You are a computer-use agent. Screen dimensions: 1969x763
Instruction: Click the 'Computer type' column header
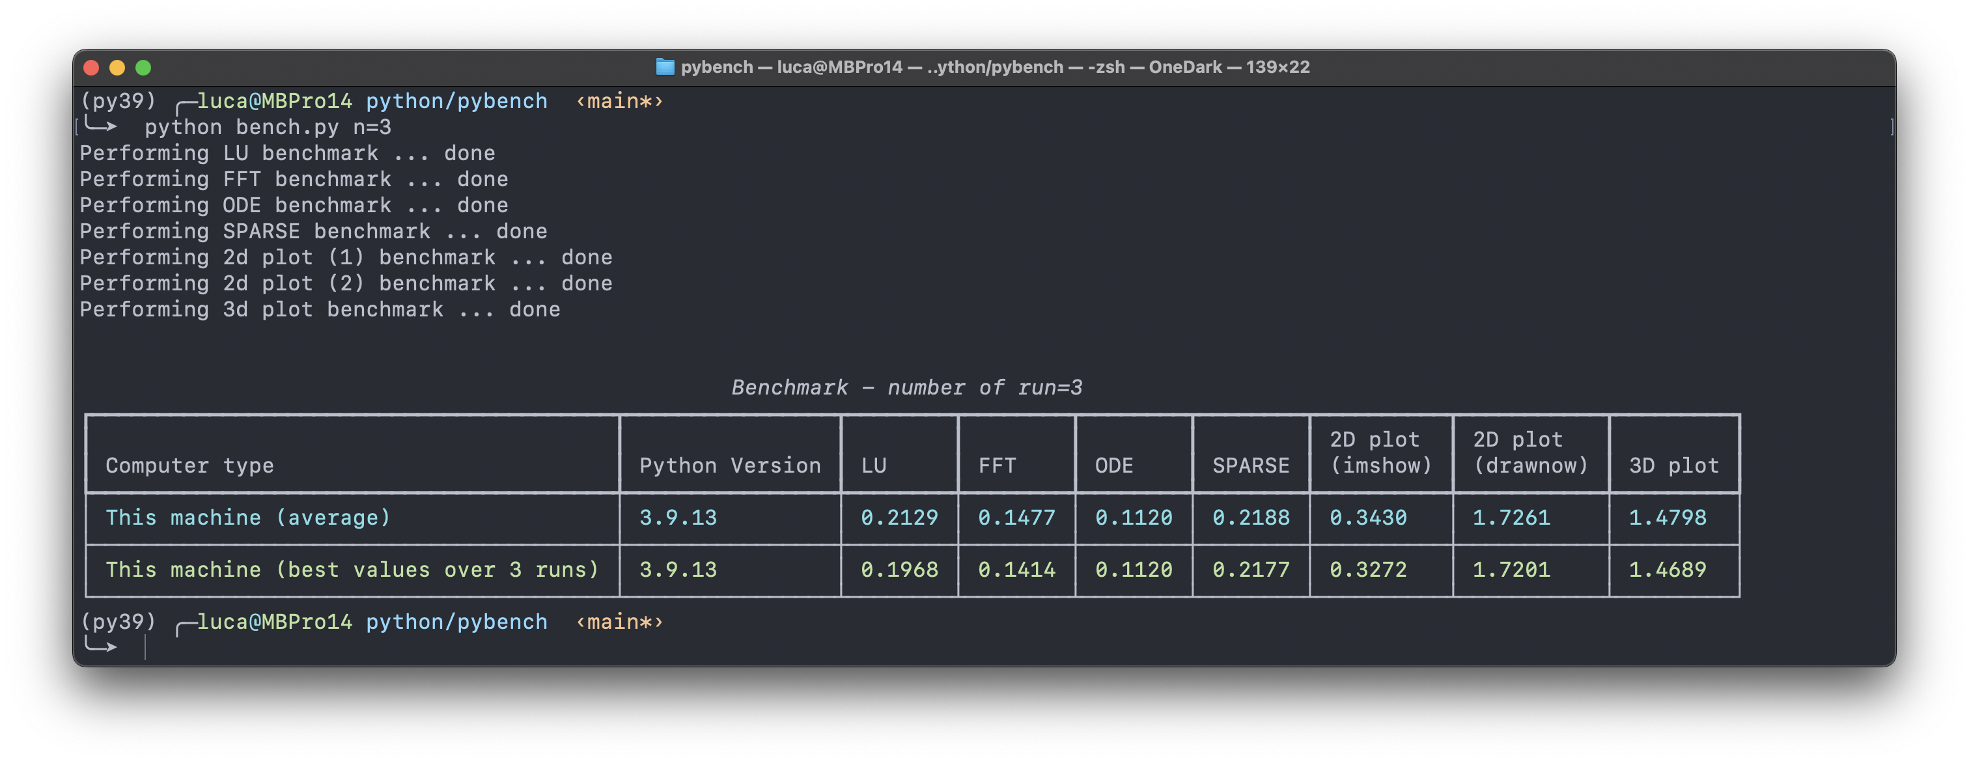point(189,465)
